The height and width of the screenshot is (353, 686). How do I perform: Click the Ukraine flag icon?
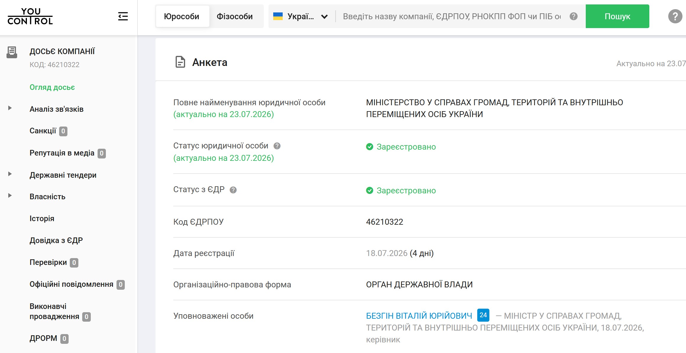(x=278, y=16)
